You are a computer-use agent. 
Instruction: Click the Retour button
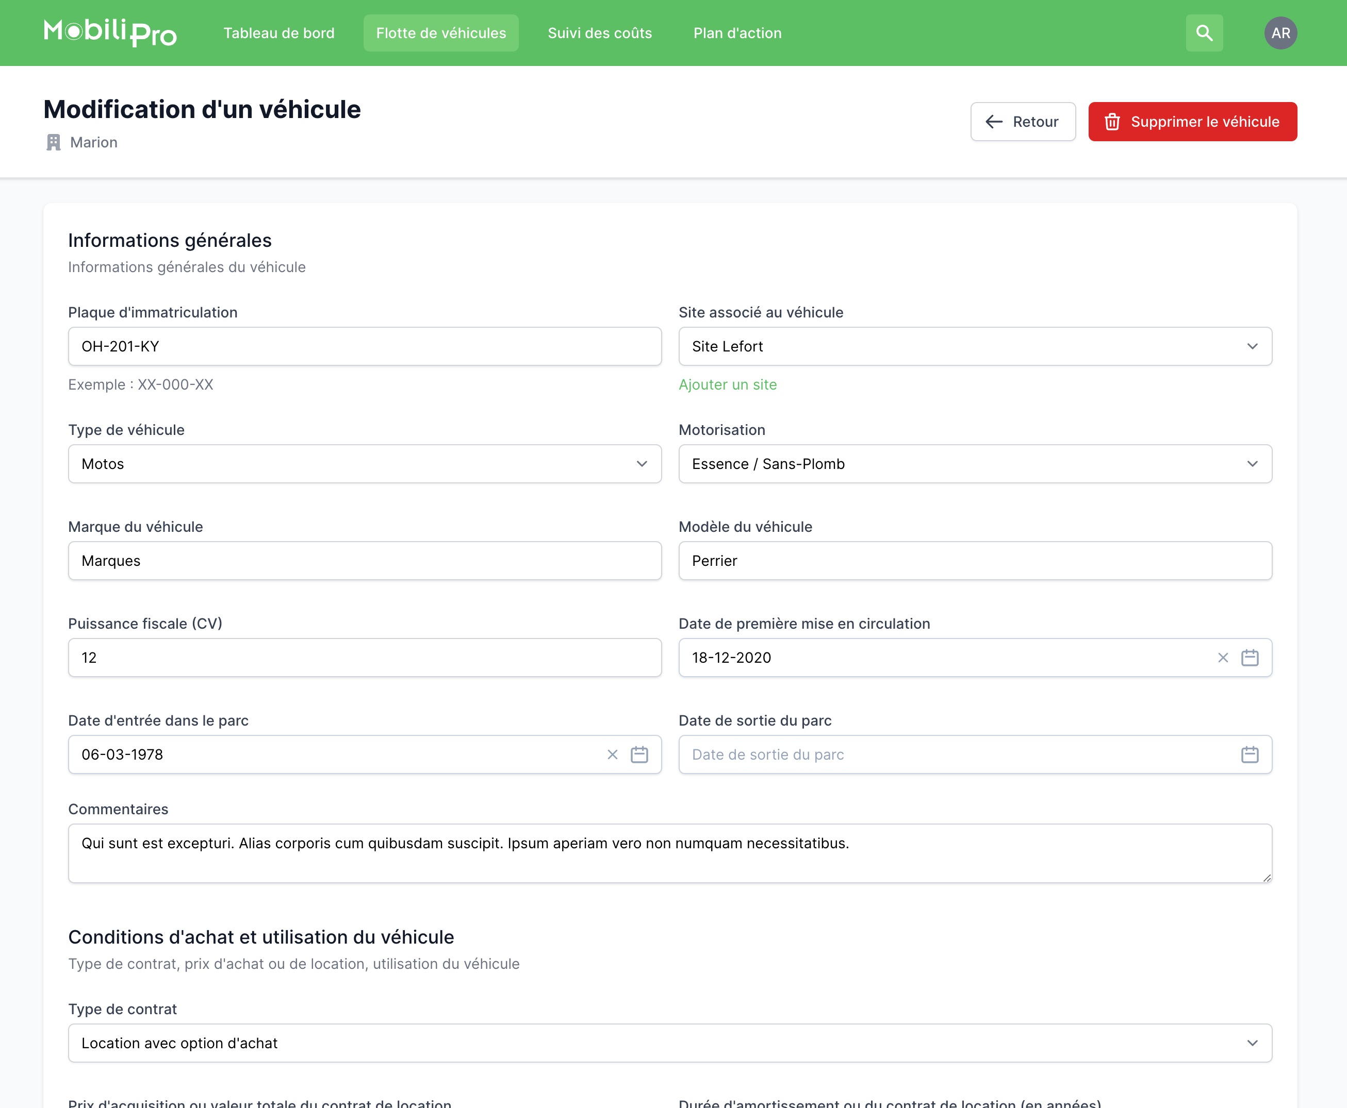pos(1023,121)
